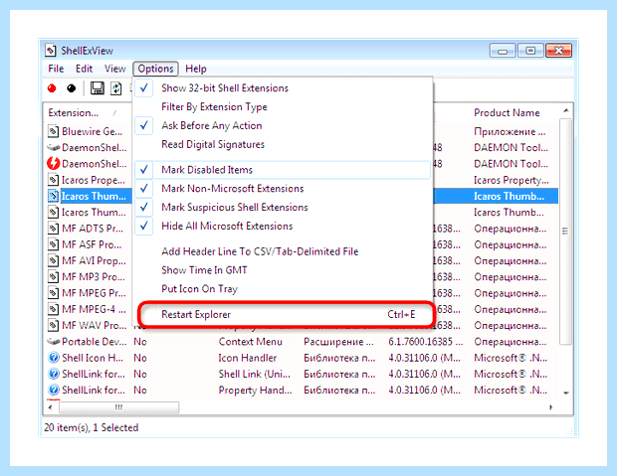The width and height of the screenshot is (617, 476).
Task: Click the Refresh toolbar icon
Action: (x=116, y=88)
